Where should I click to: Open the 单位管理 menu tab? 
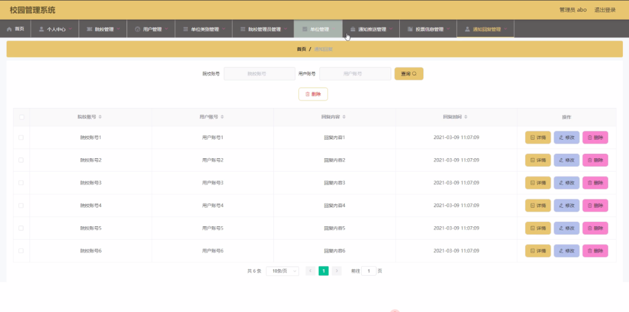click(318, 29)
